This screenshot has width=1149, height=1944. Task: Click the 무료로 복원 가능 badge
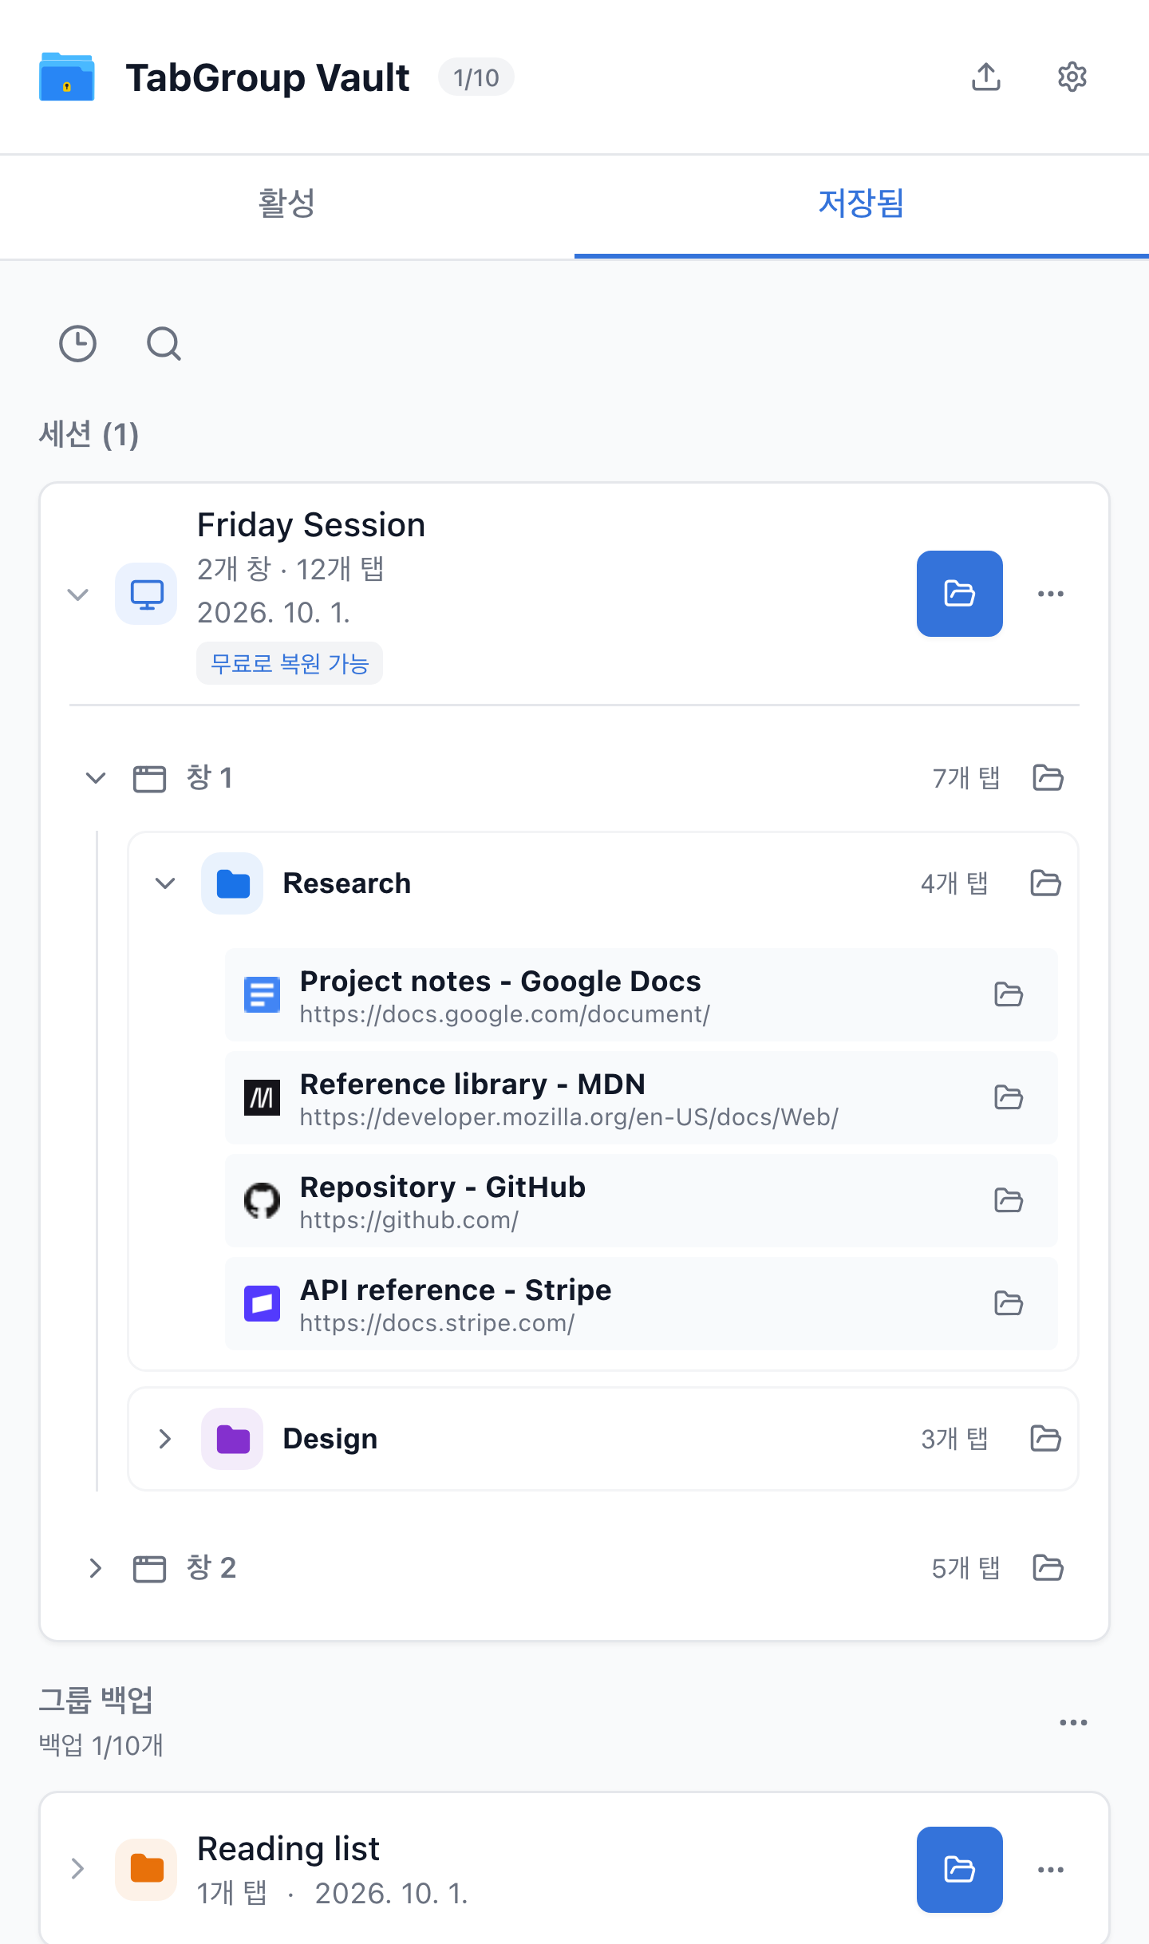pos(290,663)
